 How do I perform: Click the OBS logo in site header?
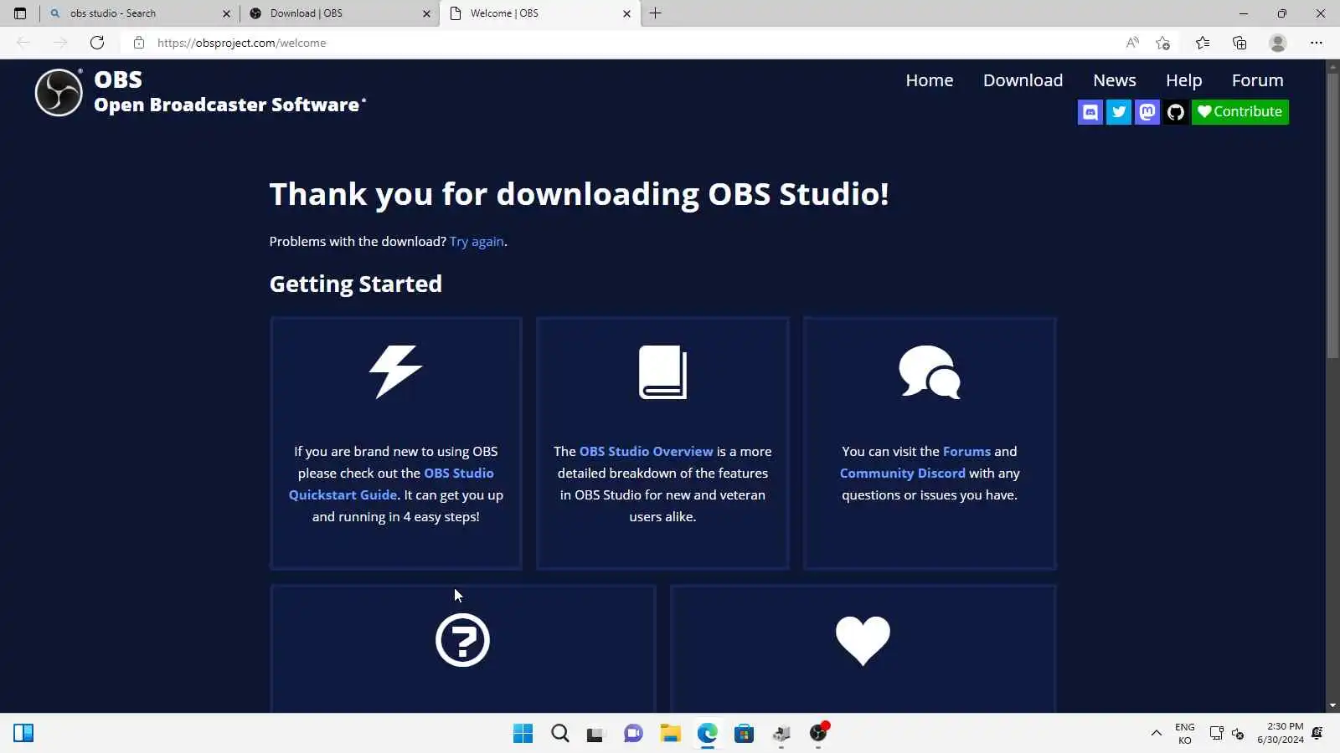(59, 92)
